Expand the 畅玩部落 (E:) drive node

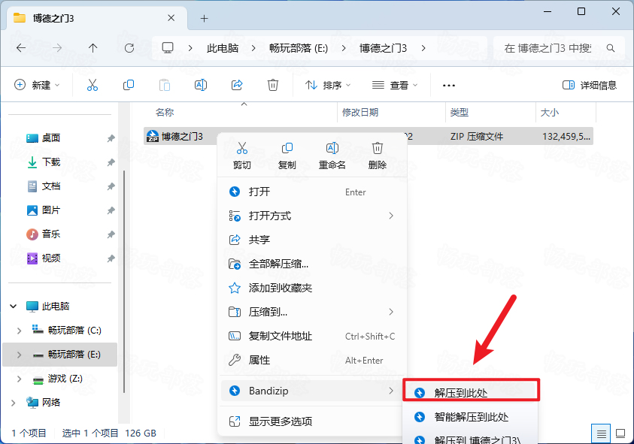coord(19,355)
